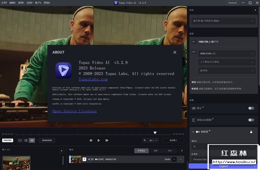260x170 pixels.
Task: Click the right panel scrollbar
Action: 259,46
